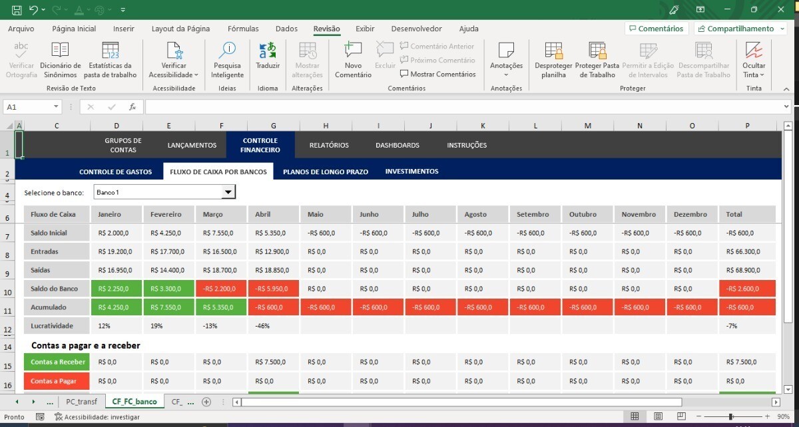Click Proteger Pasta de Trabalho icon
The image size is (799, 427).
[x=597, y=51]
